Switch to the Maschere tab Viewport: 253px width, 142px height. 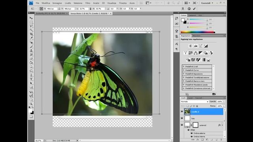196,36
